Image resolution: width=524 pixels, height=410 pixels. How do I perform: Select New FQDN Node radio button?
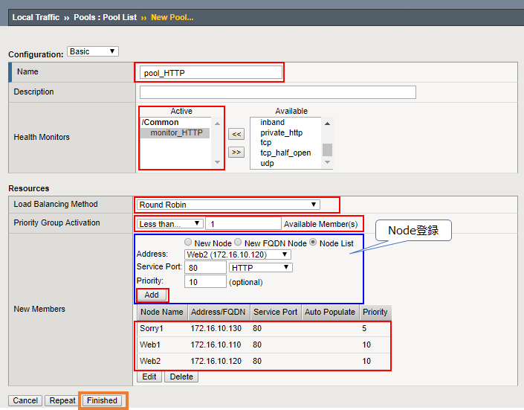[238, 242]
